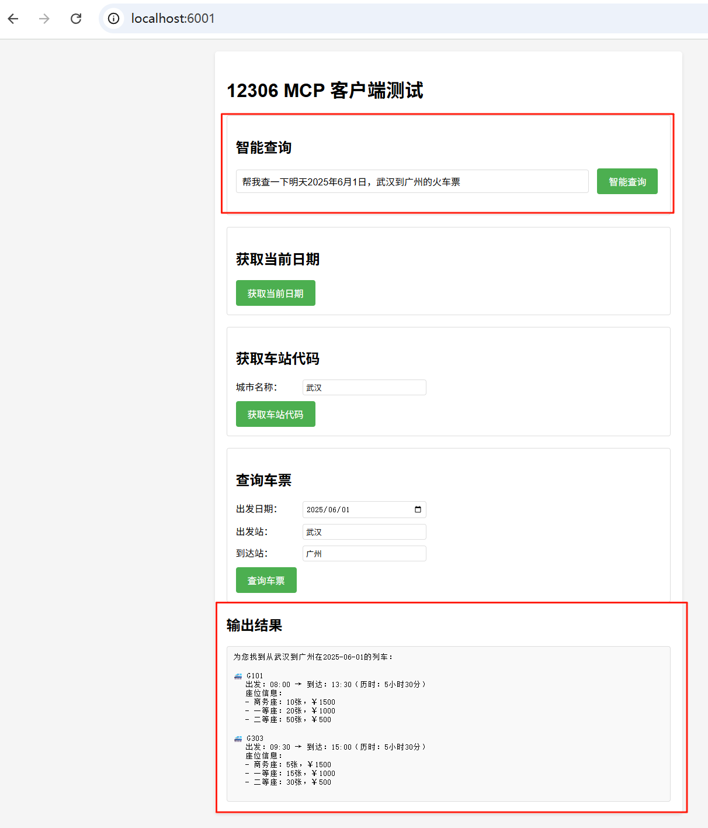The height and width of the screenshot is (828, 708).
Task: Click the page title 12306 MCP 客户端测试
Action: pos(325,91)
